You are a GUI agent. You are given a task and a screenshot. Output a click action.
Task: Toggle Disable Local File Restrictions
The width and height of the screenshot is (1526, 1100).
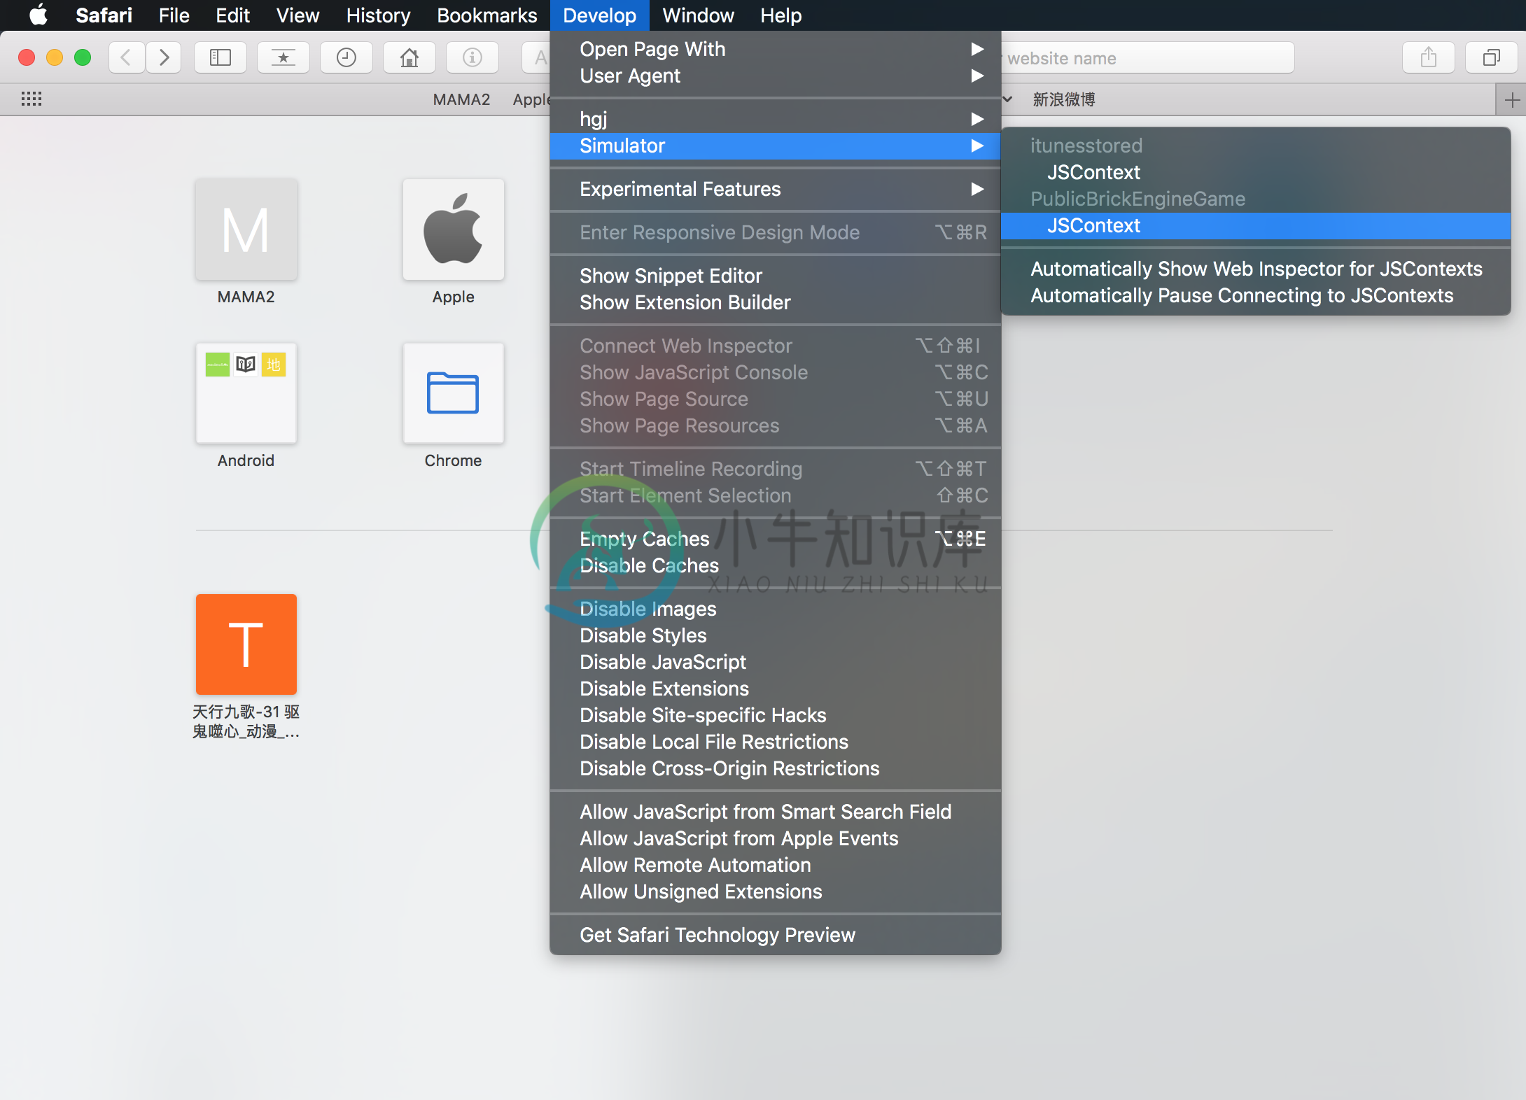[x=776, y=742]
